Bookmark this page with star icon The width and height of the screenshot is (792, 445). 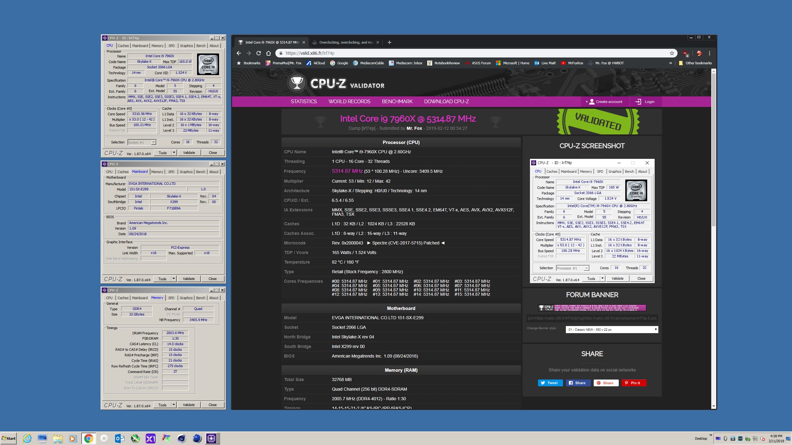point(672,53)
